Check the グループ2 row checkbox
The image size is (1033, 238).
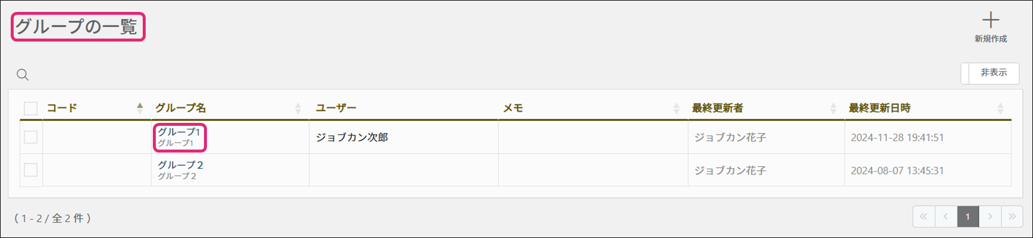[x=30, y=170]
